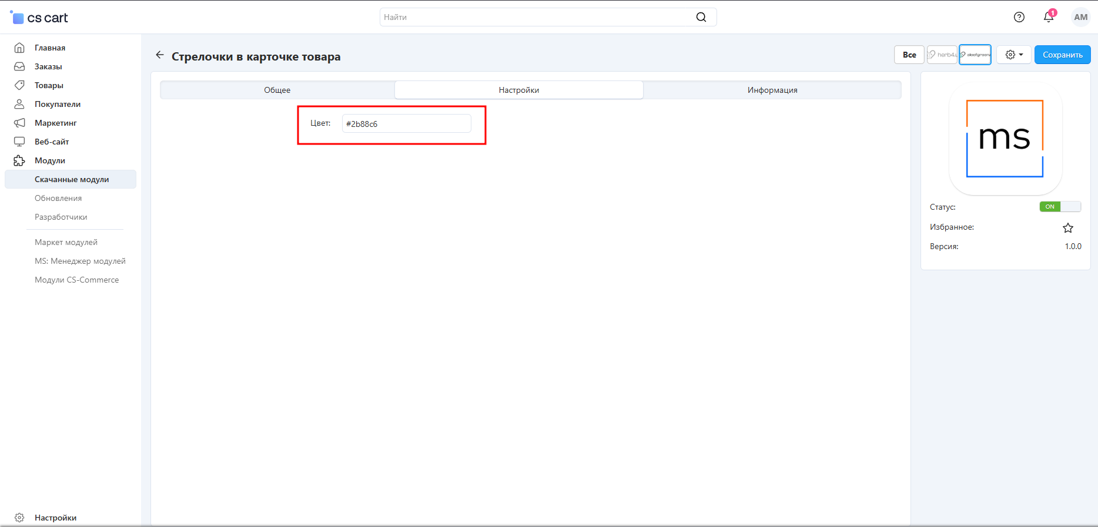The height and width of the screenshot is (527, 1098).
Task: Click the Найти search input field
Action: point(535,17)
